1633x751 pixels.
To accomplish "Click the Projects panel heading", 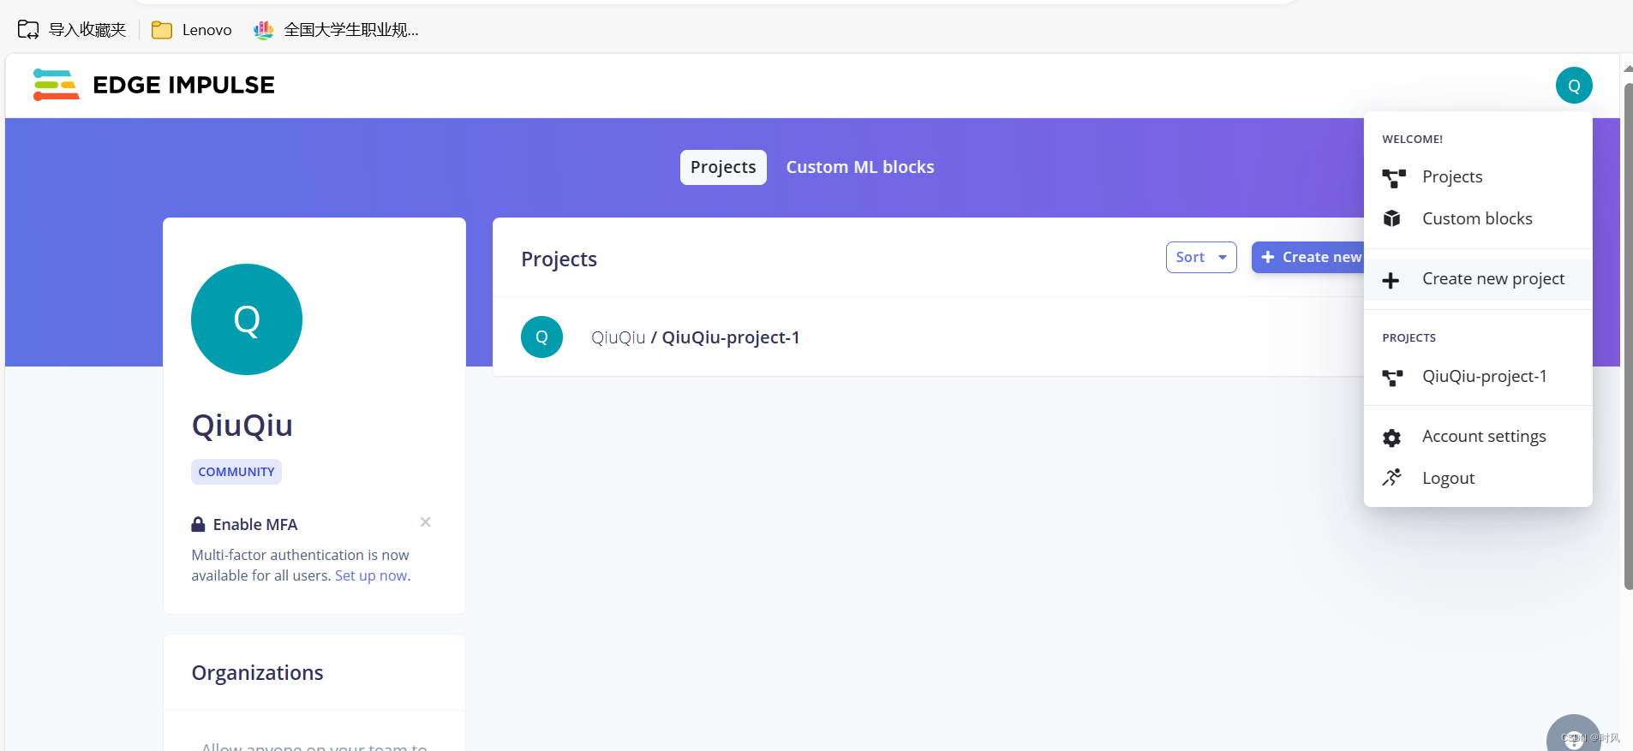I will pyautogui.click(x=559, y=259).
